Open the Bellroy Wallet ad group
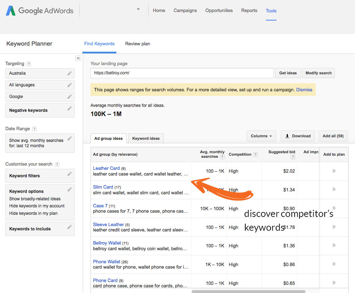355x293 pixels. click(107, 243)
